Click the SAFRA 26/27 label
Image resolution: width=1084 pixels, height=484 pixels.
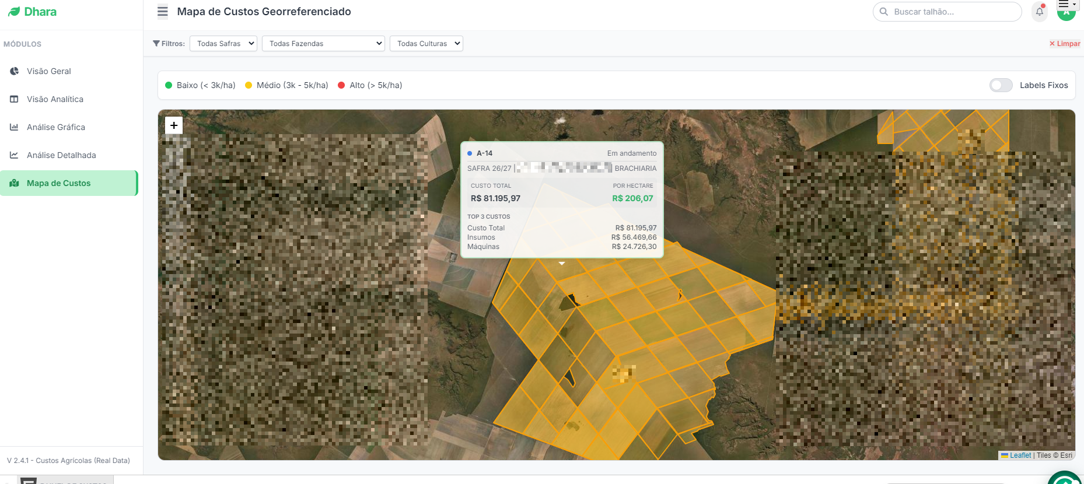[489, 169]
